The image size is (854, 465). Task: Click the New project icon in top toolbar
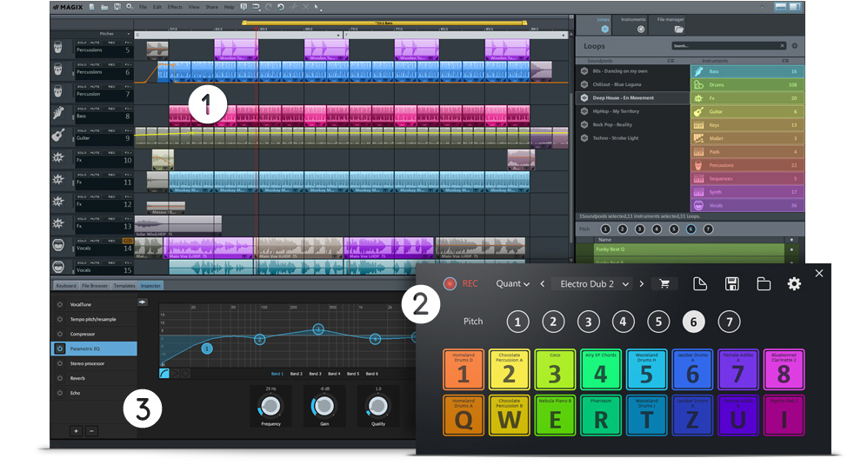click(92, 7)
